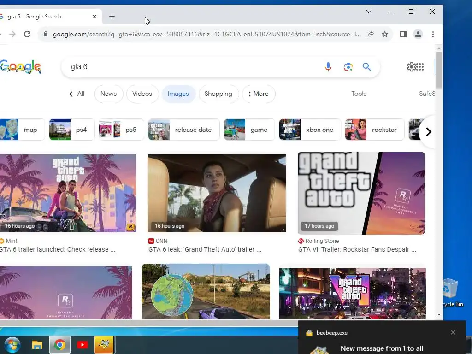Click the Chrome taskbar icon
This screenshot has width=472, height=354.
click(x=60, y=345)
